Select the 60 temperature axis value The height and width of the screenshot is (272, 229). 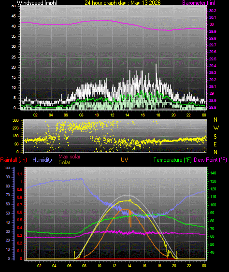212,236
